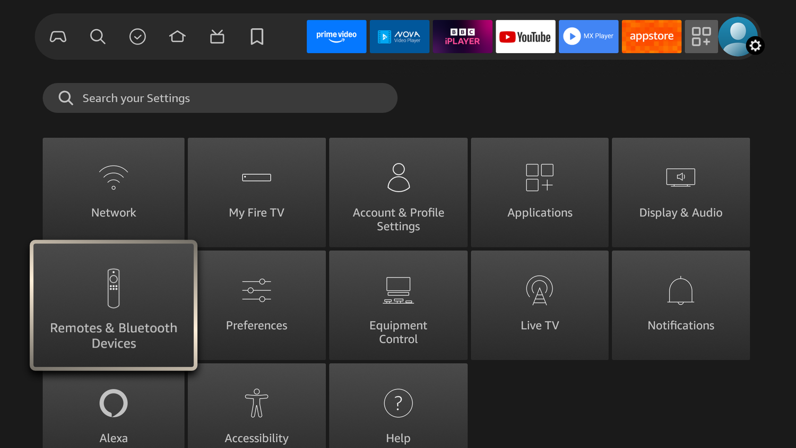796x448 pixels.
Task: Open the Notifications tile
Action: pos(681,305)
